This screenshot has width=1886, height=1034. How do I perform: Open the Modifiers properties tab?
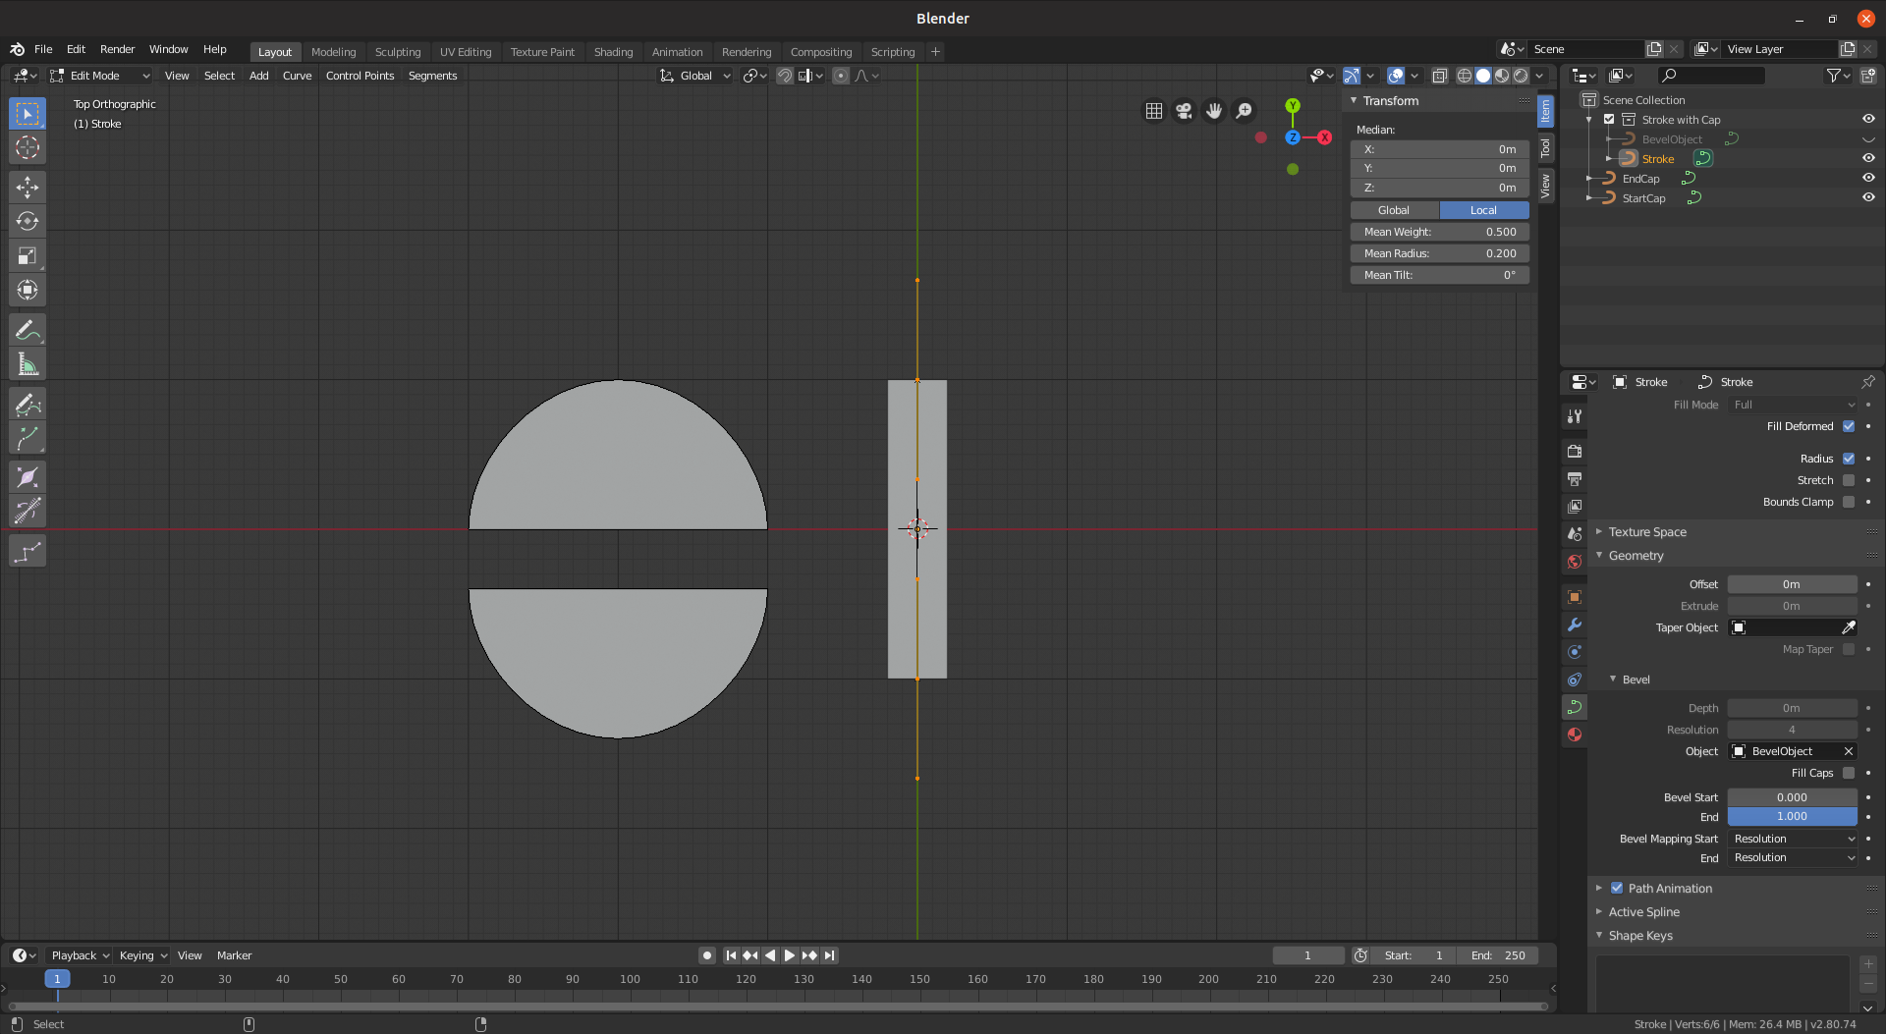click(1575, 625)
